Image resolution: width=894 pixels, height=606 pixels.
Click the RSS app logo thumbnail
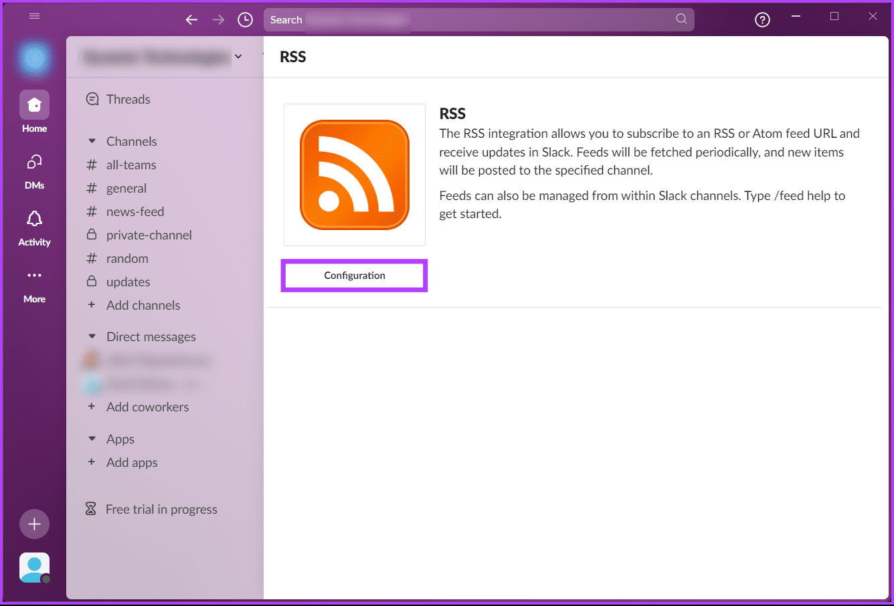pos(355,175)
